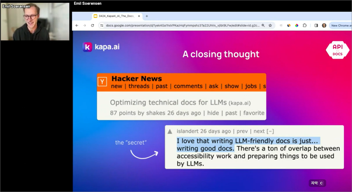Viewport: 352px width, 192px height.
Task: Click past under the post title
Action: (x=231, y=113)
